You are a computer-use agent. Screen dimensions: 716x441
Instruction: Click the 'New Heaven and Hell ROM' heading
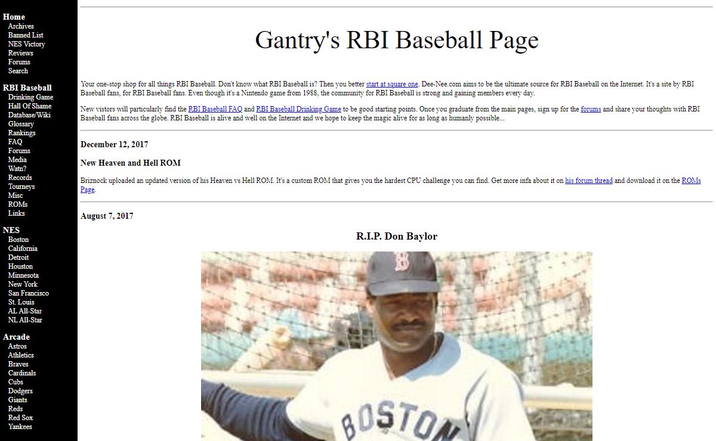coord(131,163)
